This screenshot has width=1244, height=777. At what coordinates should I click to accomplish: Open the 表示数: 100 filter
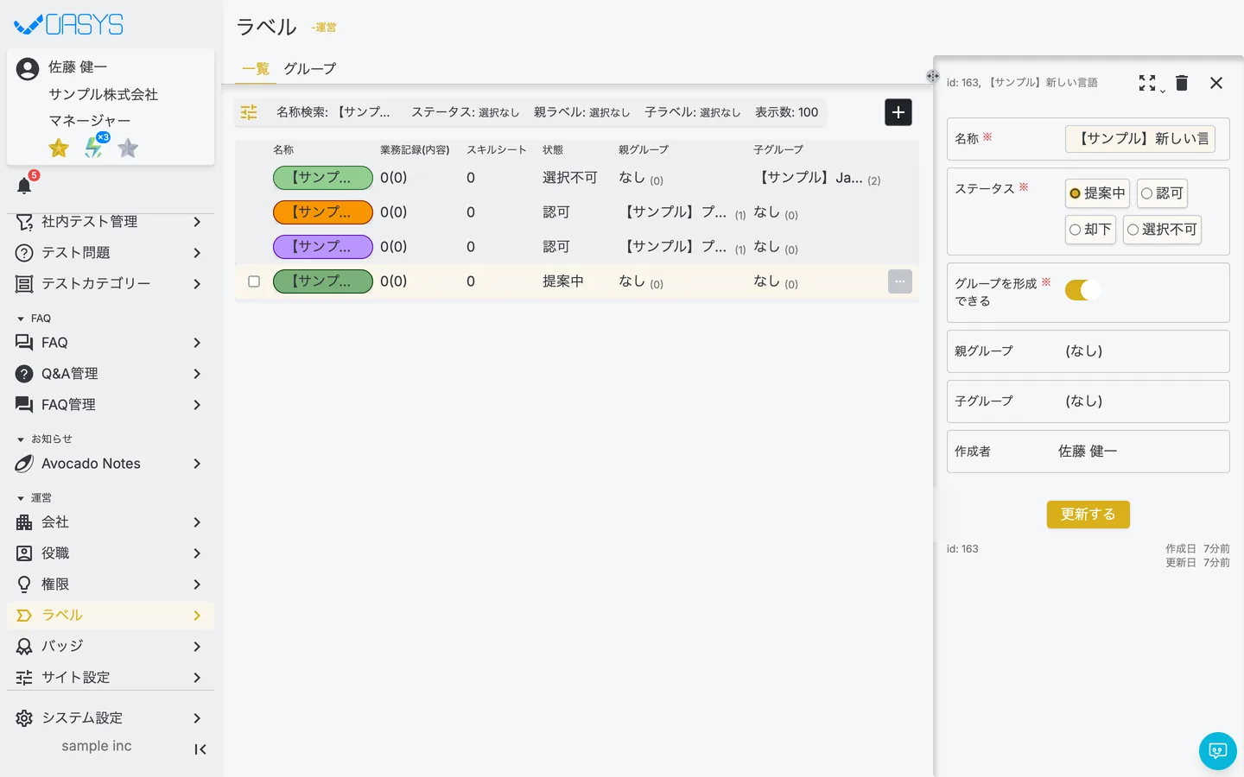786,112
